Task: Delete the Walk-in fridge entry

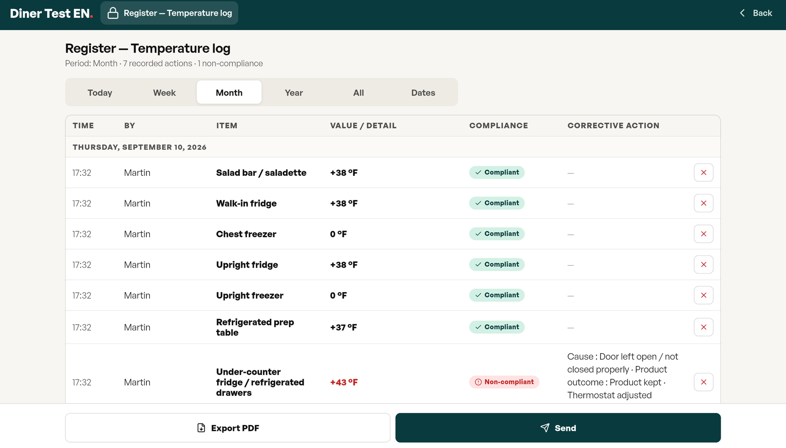Action: [x=703, y=203]
